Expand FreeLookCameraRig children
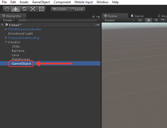Image resolution: width=167 pixels, height=128 pixels. [x=6, y=38]
